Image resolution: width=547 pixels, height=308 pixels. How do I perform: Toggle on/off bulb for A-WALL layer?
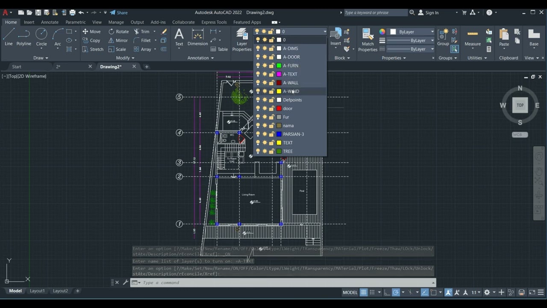click(258, 83)
